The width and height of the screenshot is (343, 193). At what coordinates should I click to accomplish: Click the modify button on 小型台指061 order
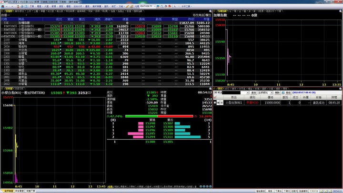coord(222,102)
